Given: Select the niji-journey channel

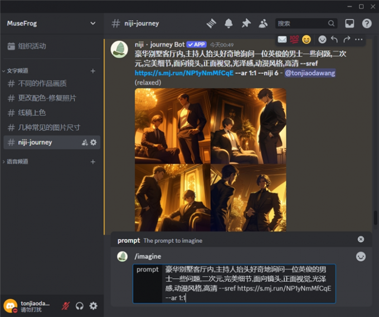Looking at the screenshot, I should (x=52, y=142).
